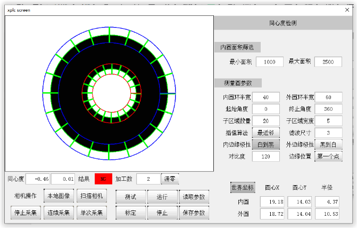
Task: Click 停止采集 to stop acquisition
Action: [24, 213]
